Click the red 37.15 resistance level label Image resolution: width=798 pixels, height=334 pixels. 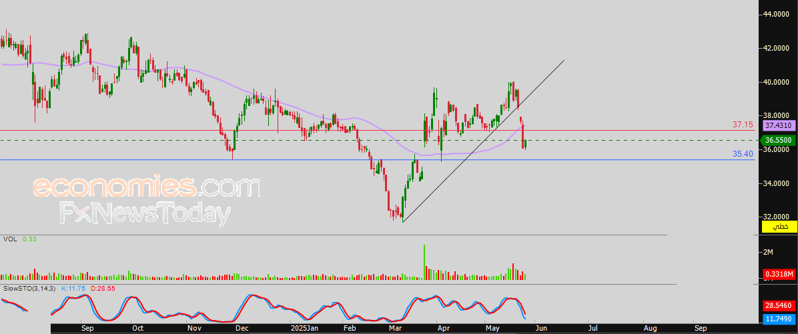click(742, 124)
